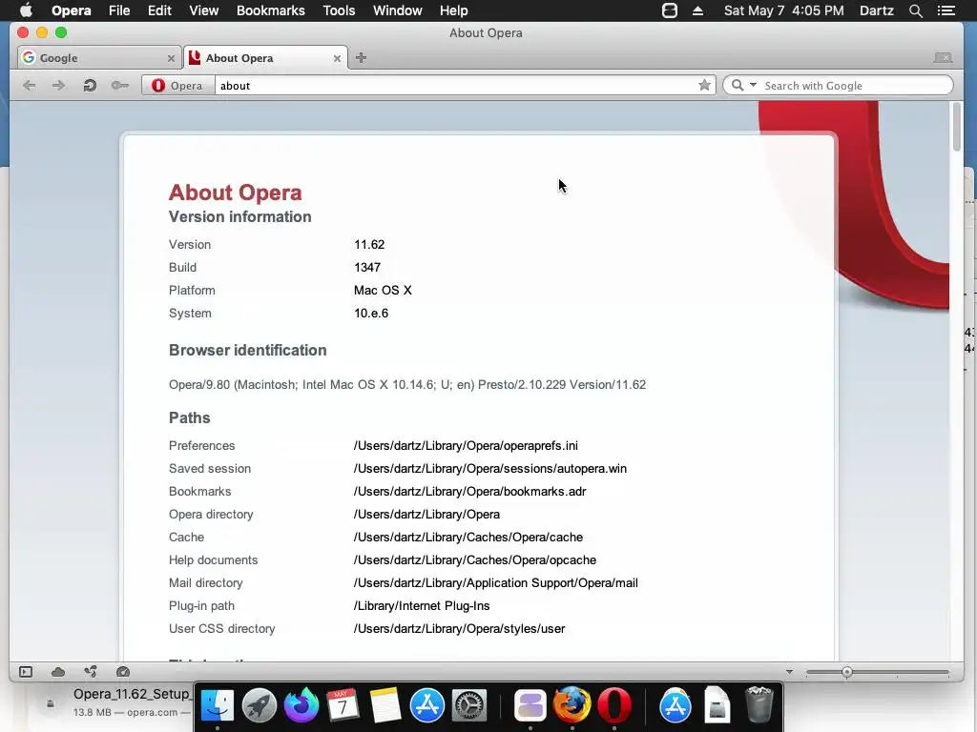Viewport: 977px width, 732px height.
Task: Go back with the Back arrow
Action: pos(29,85)
